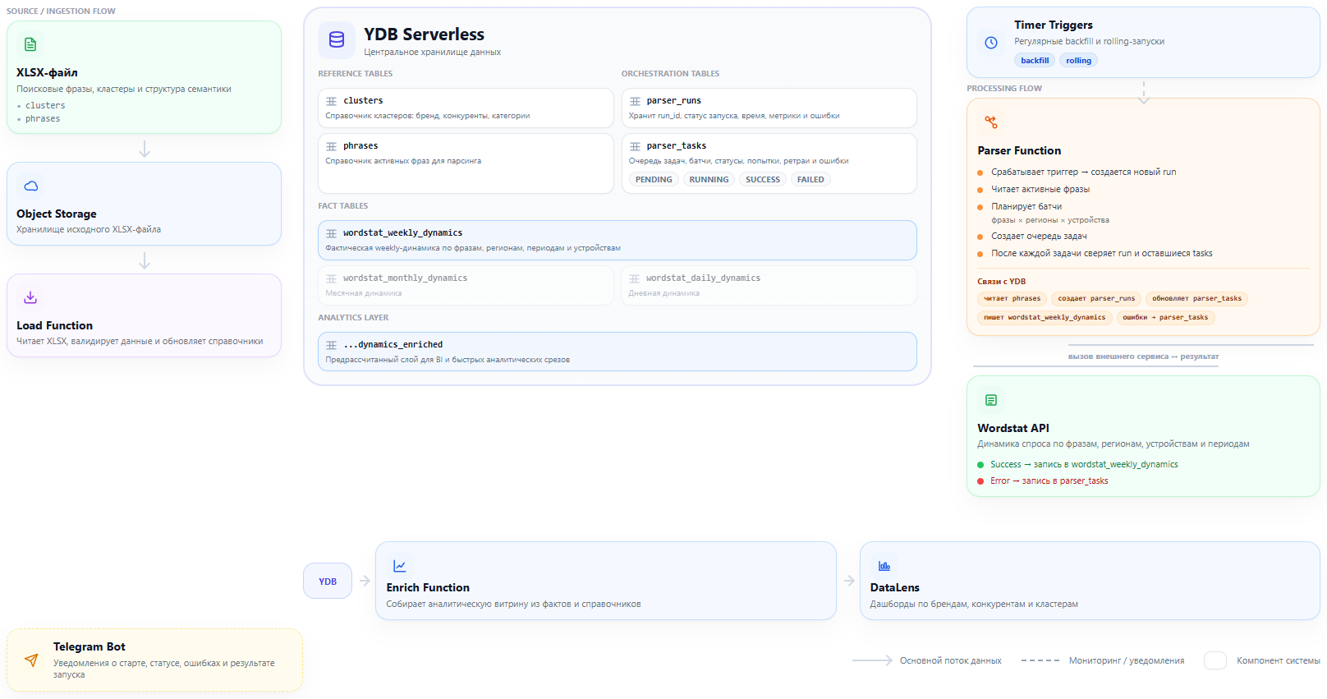Click the 'Telegram Bot' title
This screenshot has height=699, width=1327.
[90, 646]
